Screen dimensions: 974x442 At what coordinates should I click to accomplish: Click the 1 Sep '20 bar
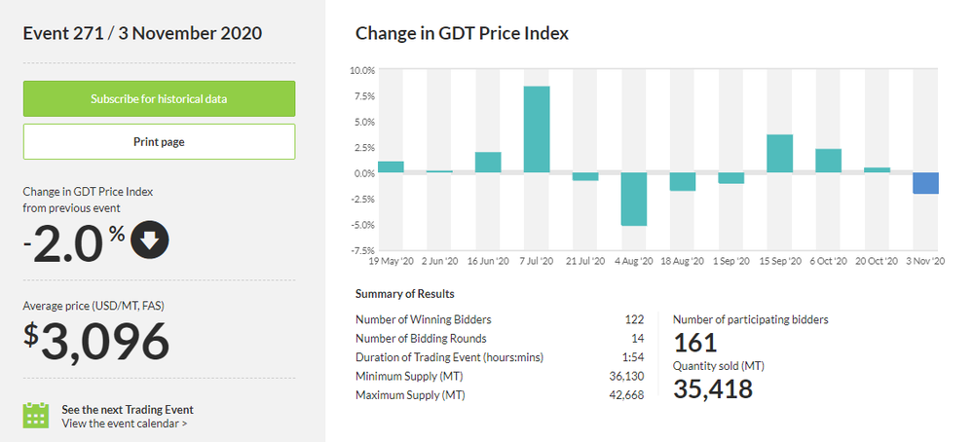point(731,178)
